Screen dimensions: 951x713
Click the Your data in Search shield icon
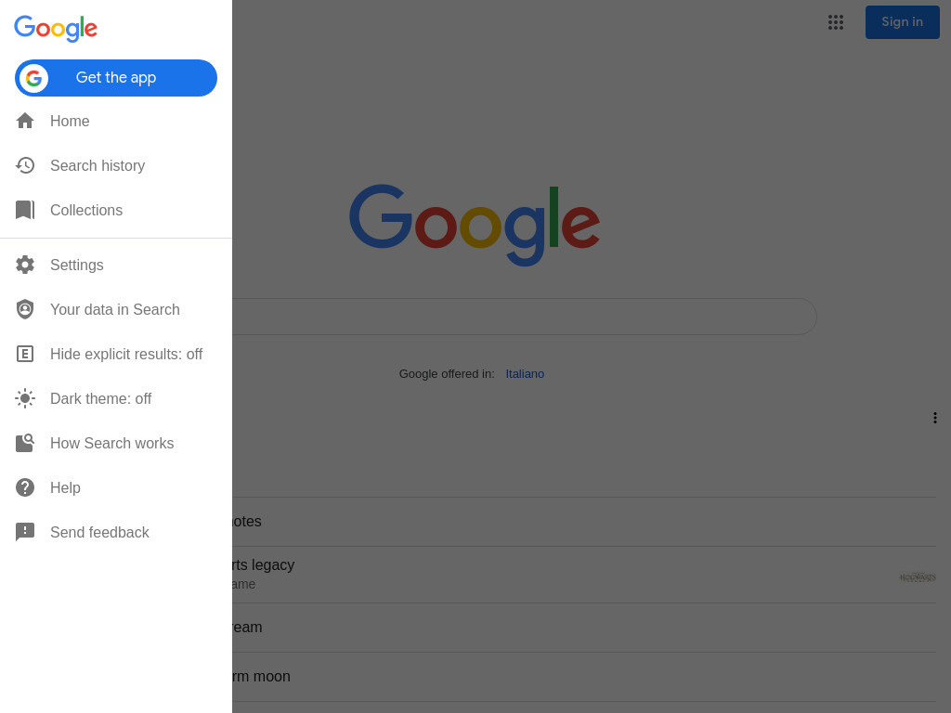pyautogui.click(x=25, y=309)
